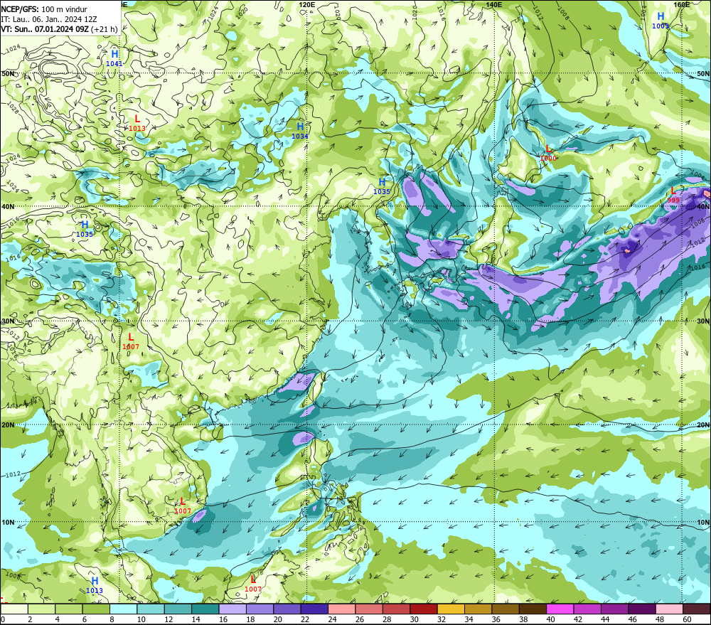Click the 140E longitude label
Screen dimensions: 711x625
[494, 4]
